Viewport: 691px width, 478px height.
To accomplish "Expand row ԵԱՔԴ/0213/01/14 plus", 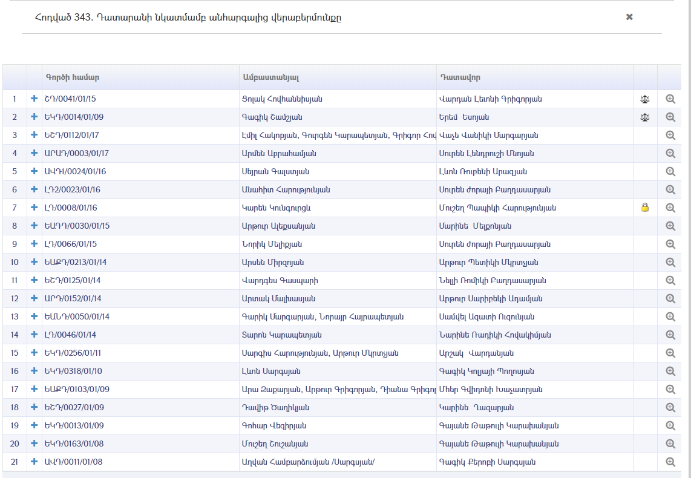I will pos(34,261).
